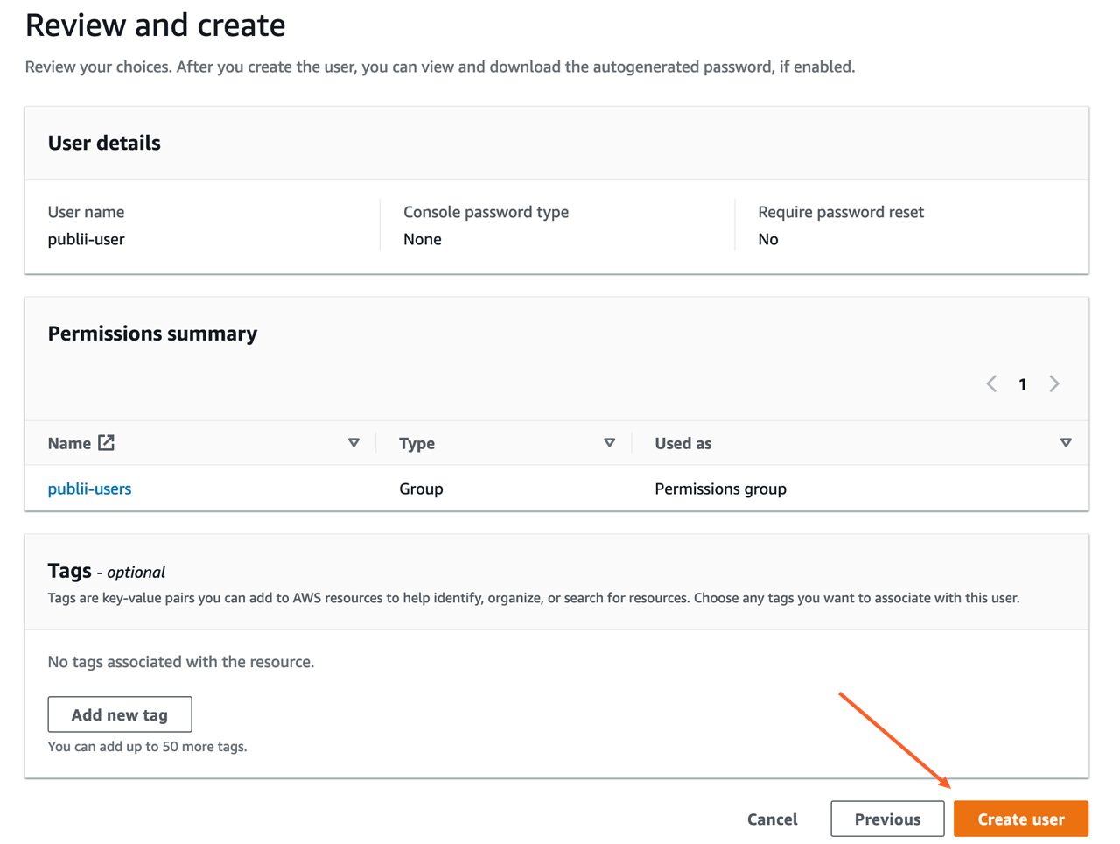
Task: Click the Add new tag button
Action: tap(119, 714)
